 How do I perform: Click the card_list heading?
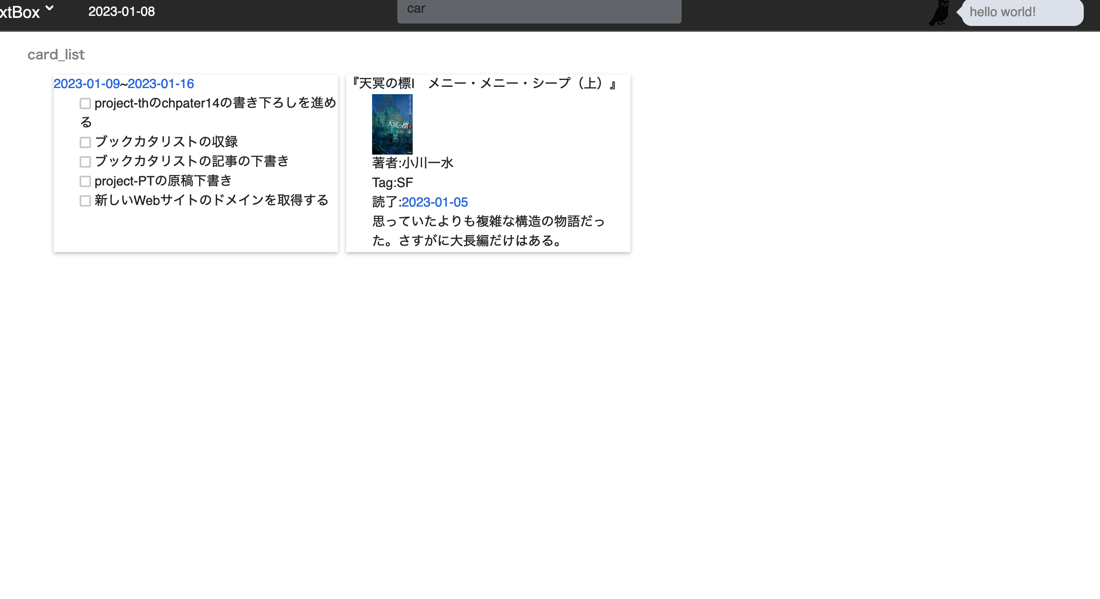point(56,55)
